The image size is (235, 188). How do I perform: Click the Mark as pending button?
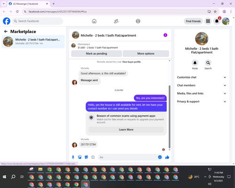(x=96, y=54)
